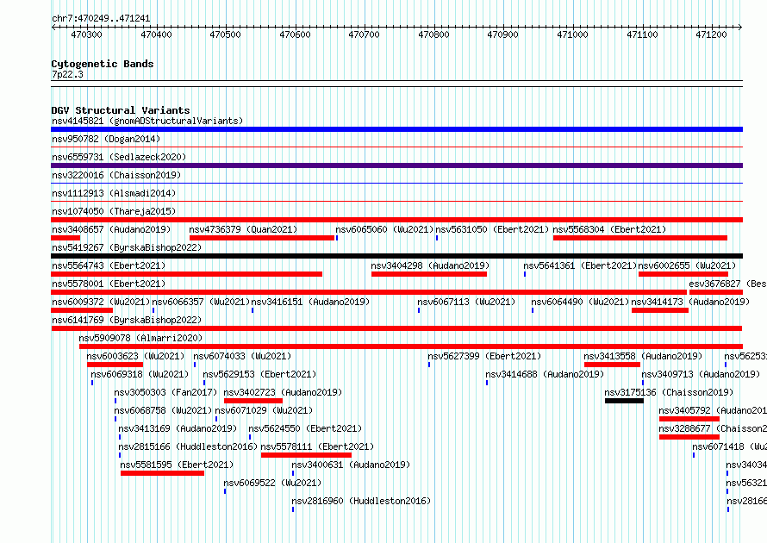Open the nsv6071418 variant label

(729, 446)
